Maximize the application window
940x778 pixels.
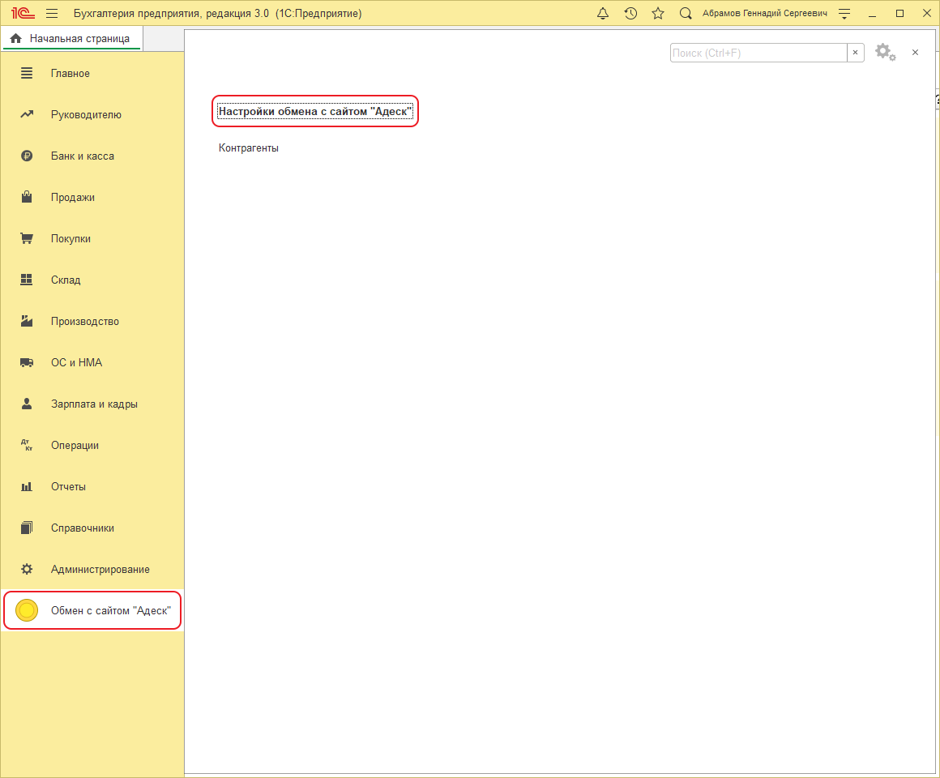[x=899, y=13]
